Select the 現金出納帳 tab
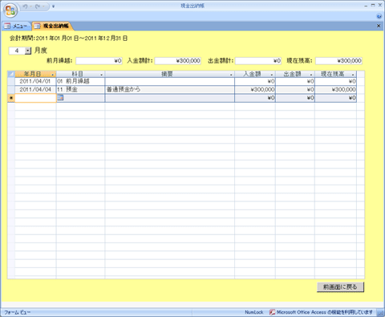385x317 pixels. pyautogui.click(x=52, y=26)
